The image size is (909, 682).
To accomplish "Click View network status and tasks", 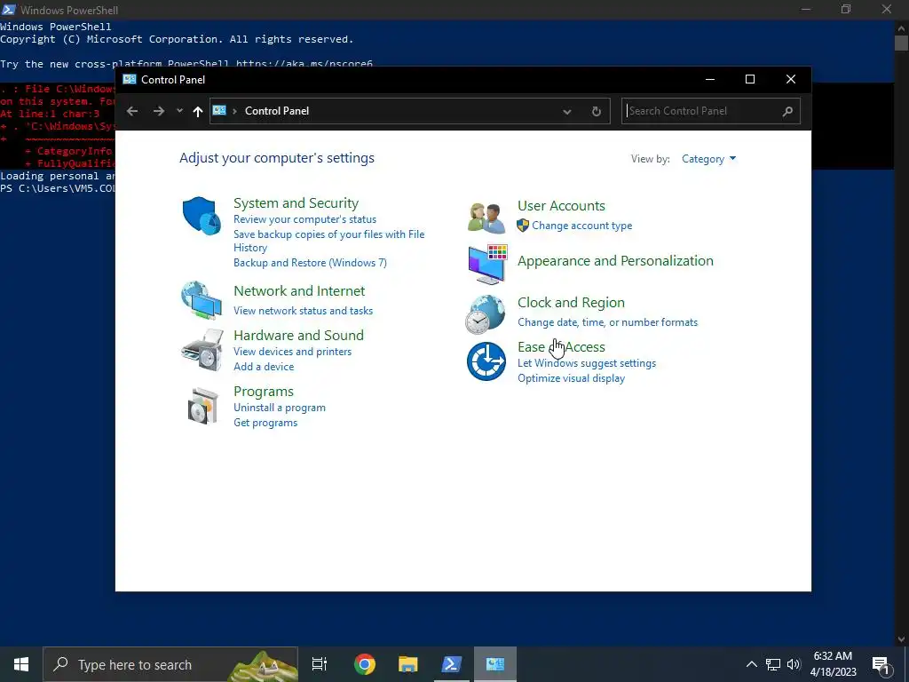I will [304, 311].
